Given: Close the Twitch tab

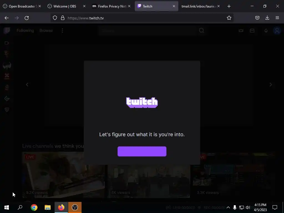Looking at the screenshot, I should tap(174, 6).
